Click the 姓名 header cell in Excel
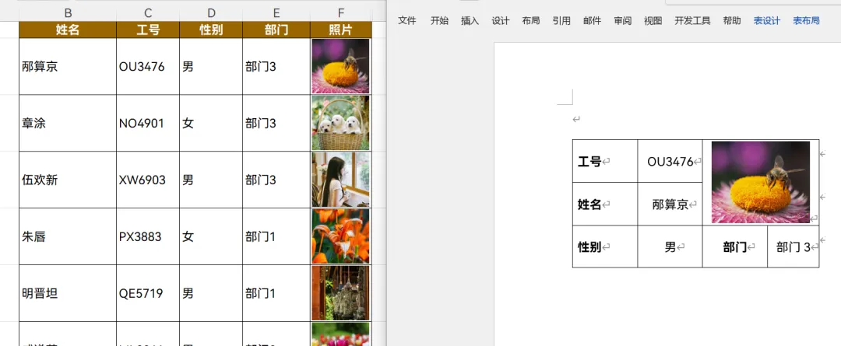 [68, 30]
